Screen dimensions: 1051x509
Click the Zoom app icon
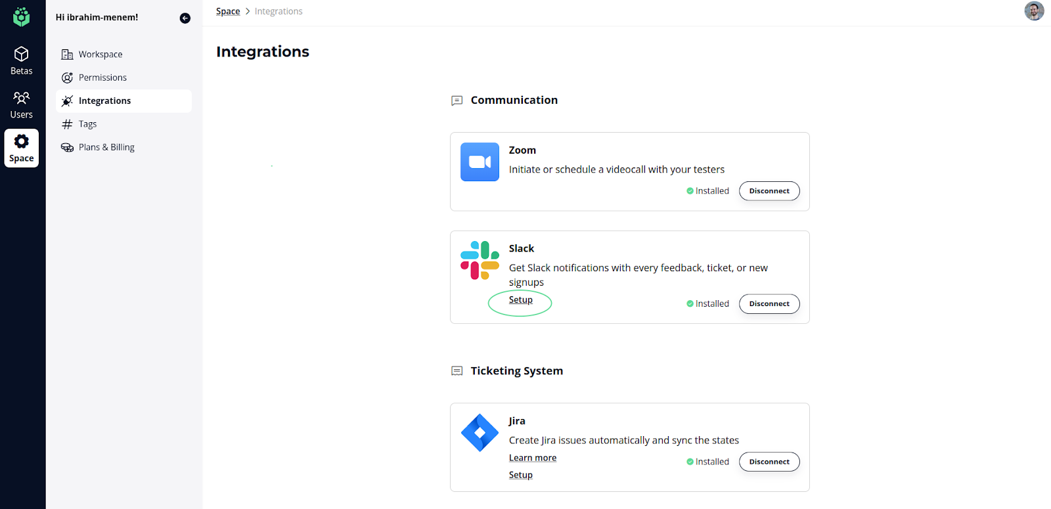480,162
